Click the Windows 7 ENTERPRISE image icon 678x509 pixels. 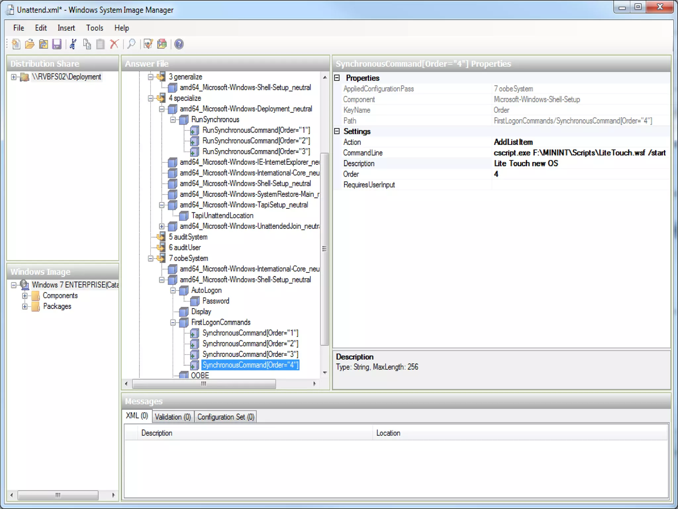pyautogui.click(x=24, y=285)
